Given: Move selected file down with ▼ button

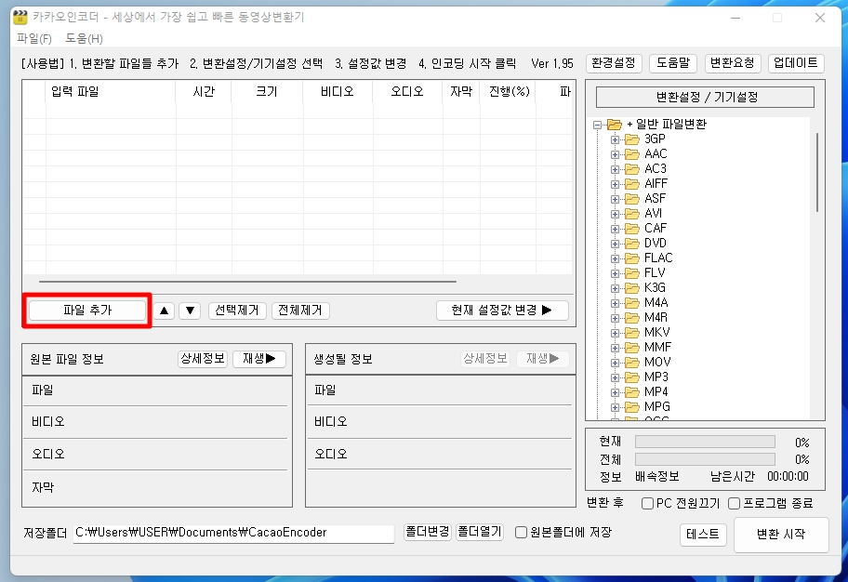Looking at the screenshot, I should (x=190, y=311).
